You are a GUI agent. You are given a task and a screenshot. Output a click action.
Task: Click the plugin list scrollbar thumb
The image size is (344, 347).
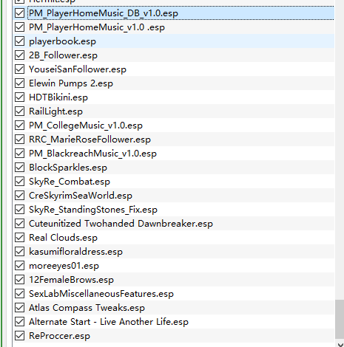pos(340,319)
